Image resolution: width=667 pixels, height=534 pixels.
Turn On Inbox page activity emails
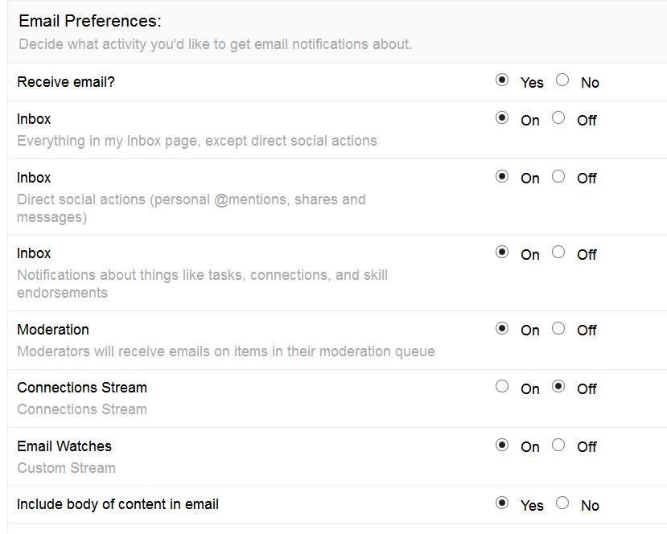coord(503,117)
